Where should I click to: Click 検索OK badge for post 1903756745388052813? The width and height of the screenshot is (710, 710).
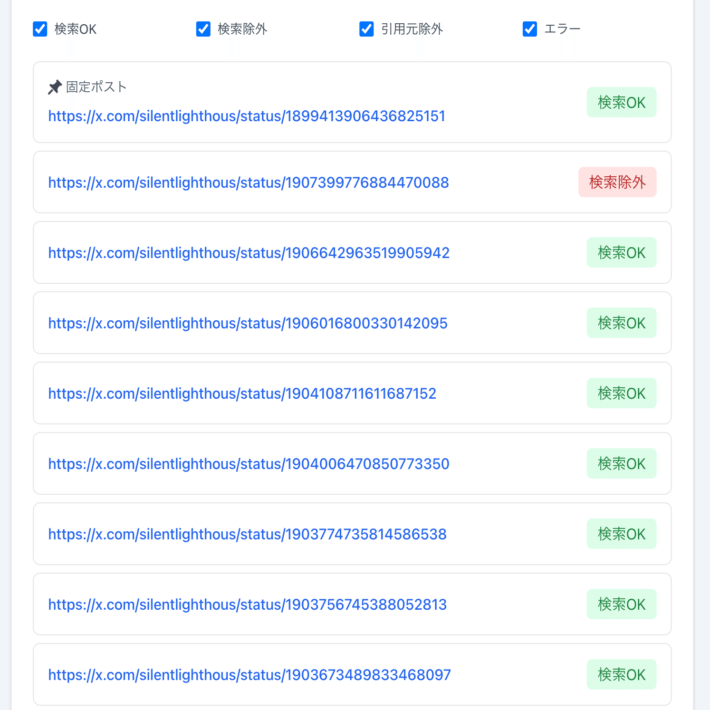622,604
